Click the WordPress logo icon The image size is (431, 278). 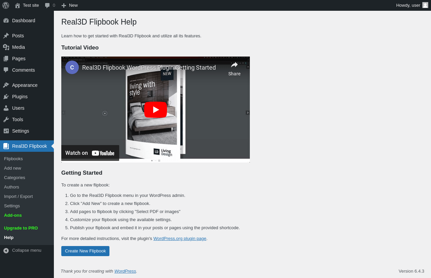(6, 5)
